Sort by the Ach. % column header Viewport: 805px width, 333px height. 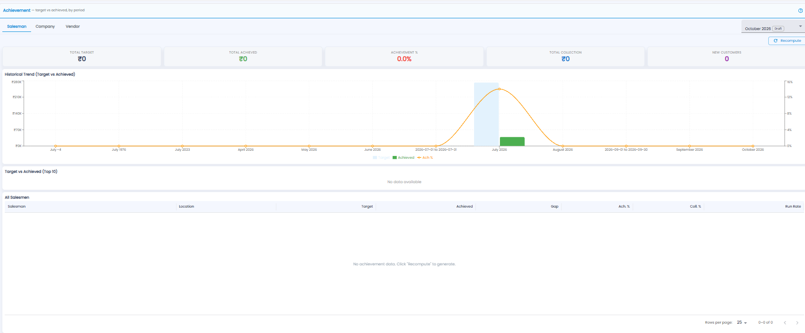coord(624,207)
